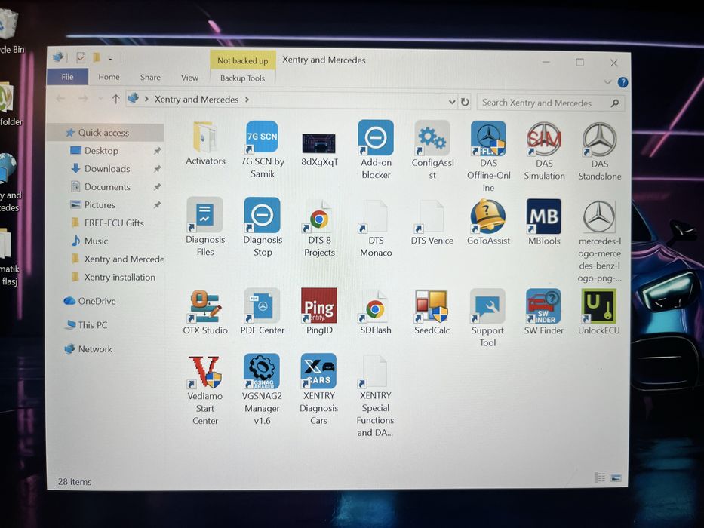704x528 pixels.
Task: Open the File ribbon tab
Action: pyautogui.click(x=67, y=77)
